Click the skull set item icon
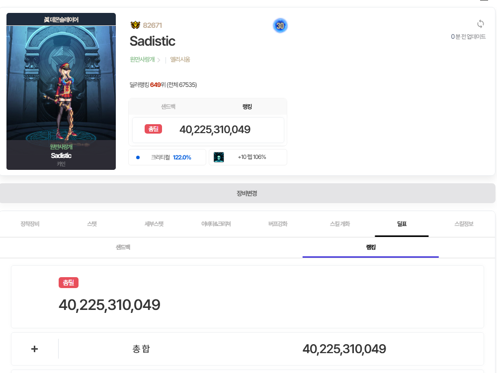The width and height of the screenshot is (497, 373). pos(219,157)
